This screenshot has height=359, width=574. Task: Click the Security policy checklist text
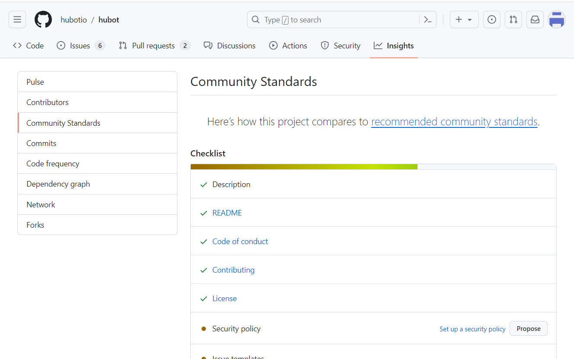[x=237, y=329]
